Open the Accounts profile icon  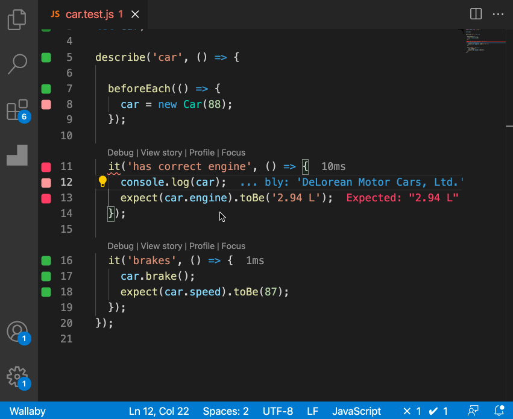click(x=17, y=332)
